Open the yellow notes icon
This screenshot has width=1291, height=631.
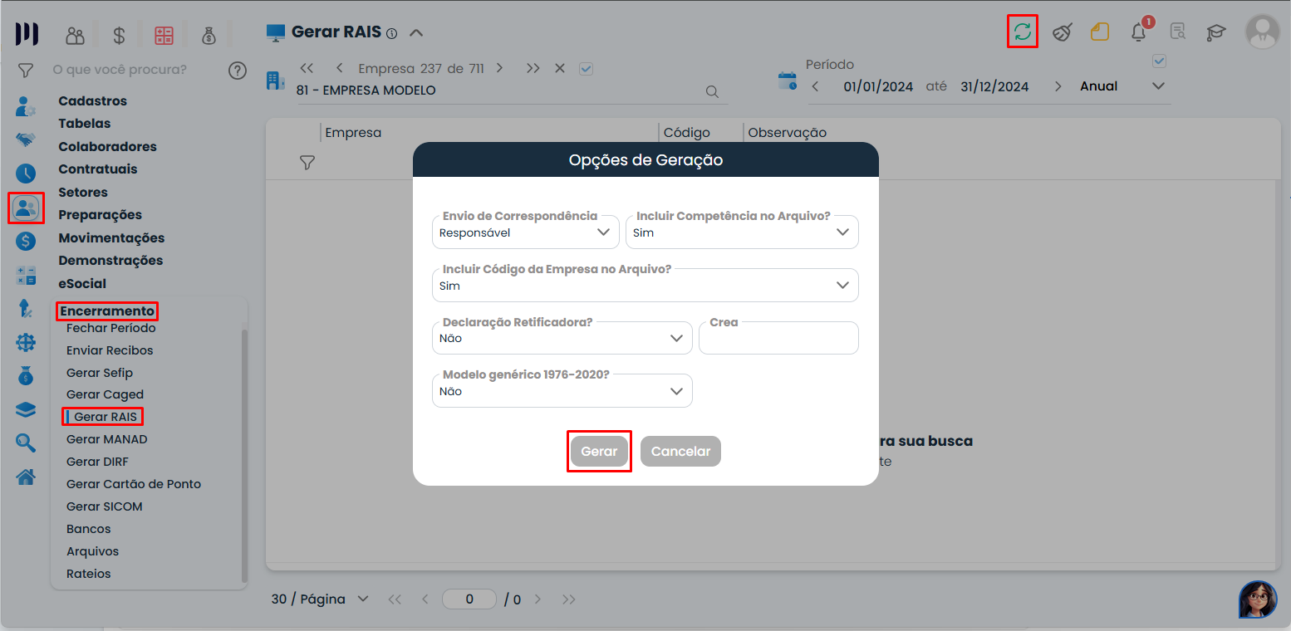coord(1100,32)
